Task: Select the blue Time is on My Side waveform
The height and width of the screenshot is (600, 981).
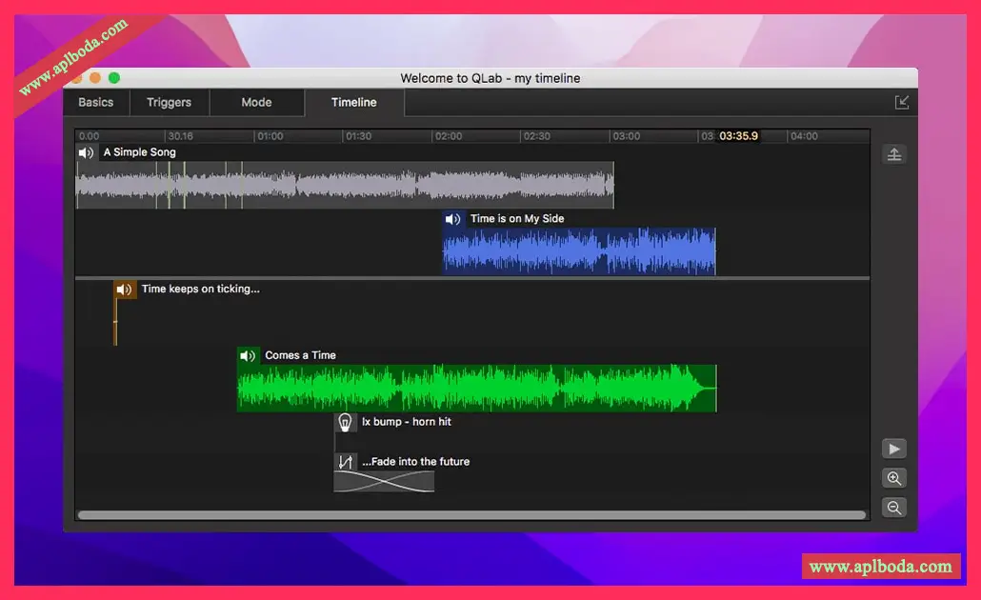Action: coord(578,251)
